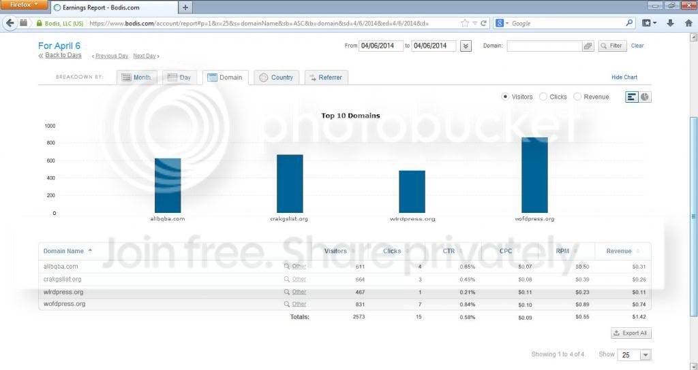
Task: Click the magnifier icon in the alibqba.com row
Action: (287, 267)
